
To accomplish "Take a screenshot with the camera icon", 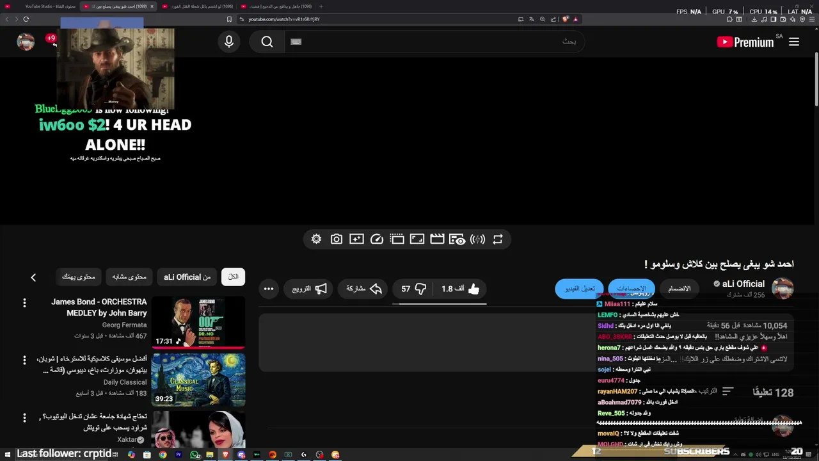I will pyautogui.click(x=337, y=239).
